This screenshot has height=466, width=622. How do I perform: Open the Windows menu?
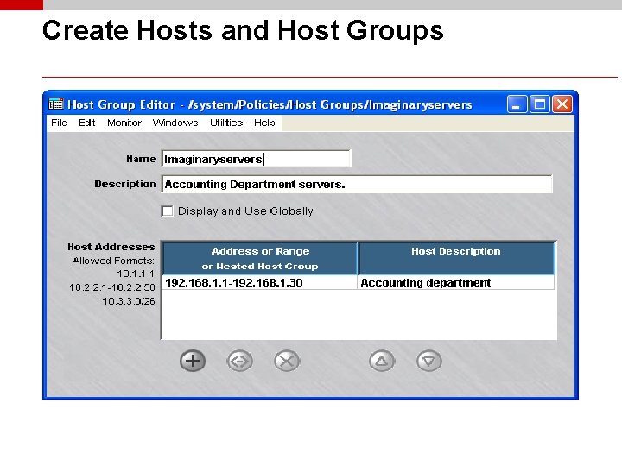175,123
